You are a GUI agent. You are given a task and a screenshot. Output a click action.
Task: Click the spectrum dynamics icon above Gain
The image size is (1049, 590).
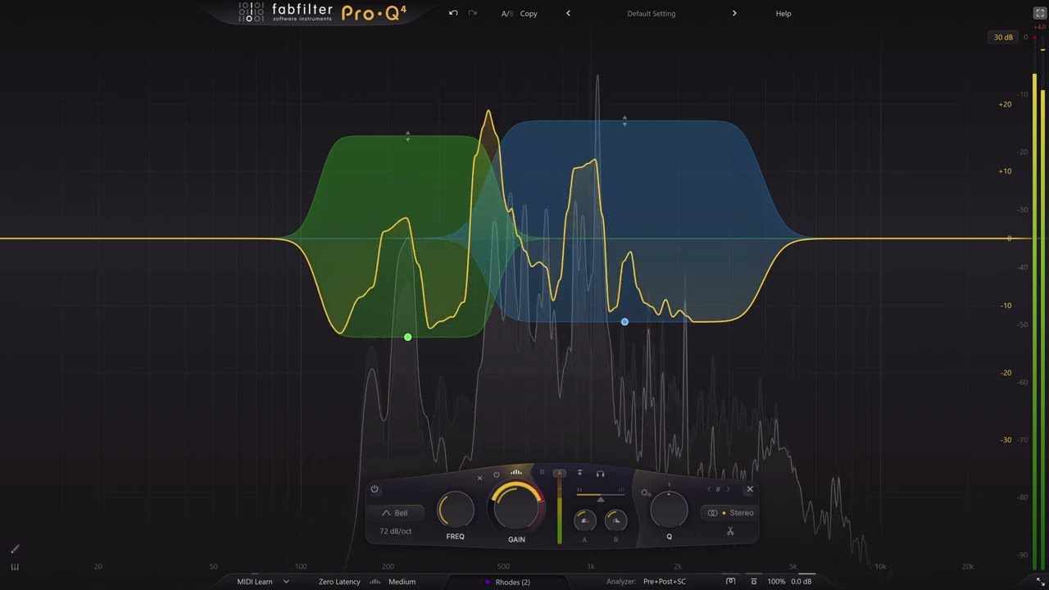tap(515, 472)
